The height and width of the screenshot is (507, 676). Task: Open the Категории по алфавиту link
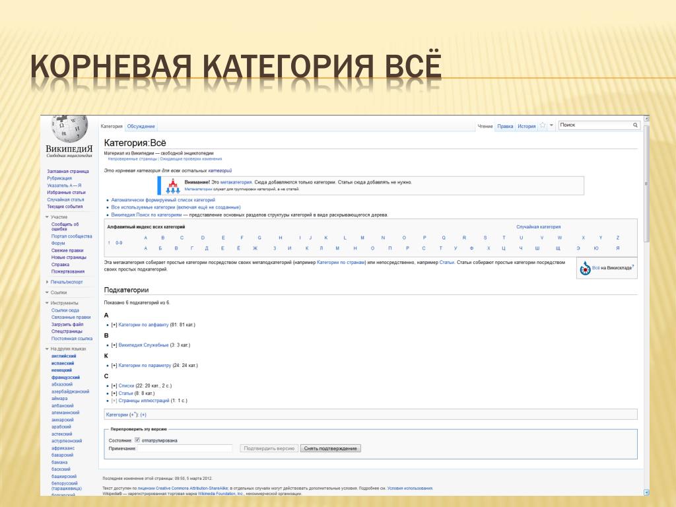coord(143,325)
